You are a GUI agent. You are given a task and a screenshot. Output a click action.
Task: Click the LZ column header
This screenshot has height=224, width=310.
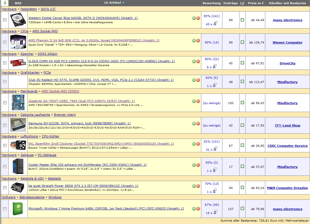point(242,3)
